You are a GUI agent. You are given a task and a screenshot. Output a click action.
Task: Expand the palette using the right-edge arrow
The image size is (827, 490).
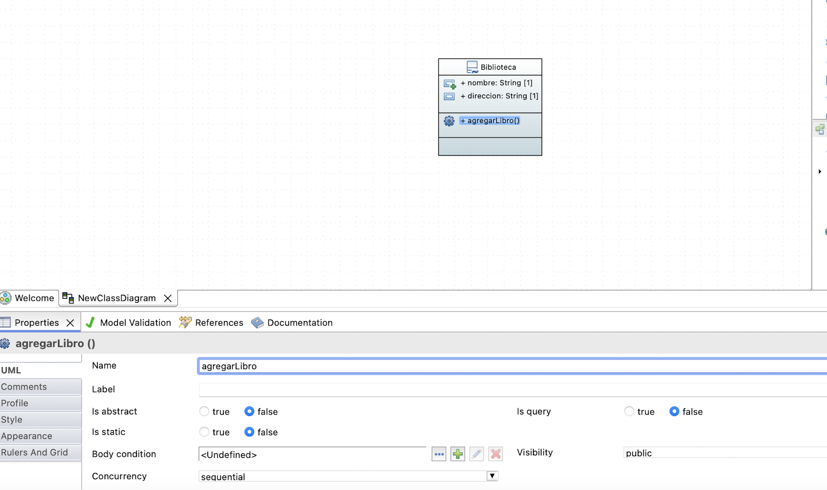(820, 172)
